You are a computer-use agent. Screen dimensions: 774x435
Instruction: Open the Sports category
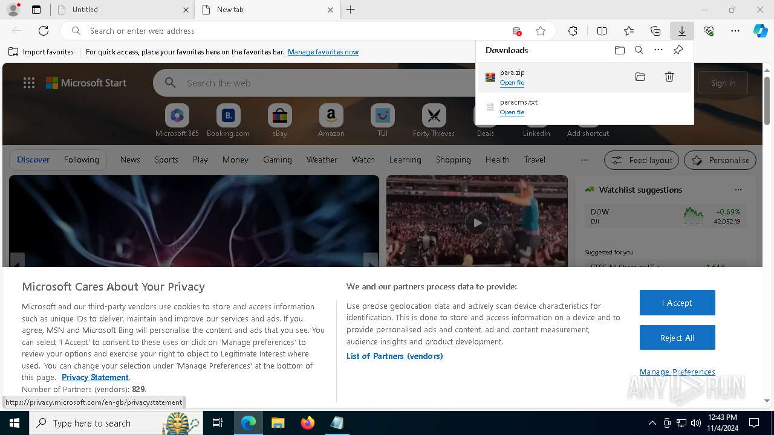coord(166,159)
